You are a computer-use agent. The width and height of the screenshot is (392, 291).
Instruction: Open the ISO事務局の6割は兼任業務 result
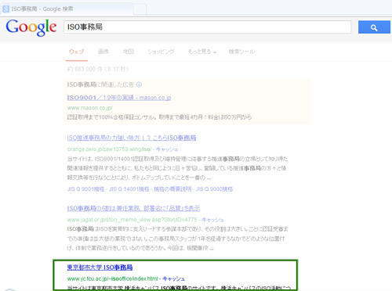[133, 208]
